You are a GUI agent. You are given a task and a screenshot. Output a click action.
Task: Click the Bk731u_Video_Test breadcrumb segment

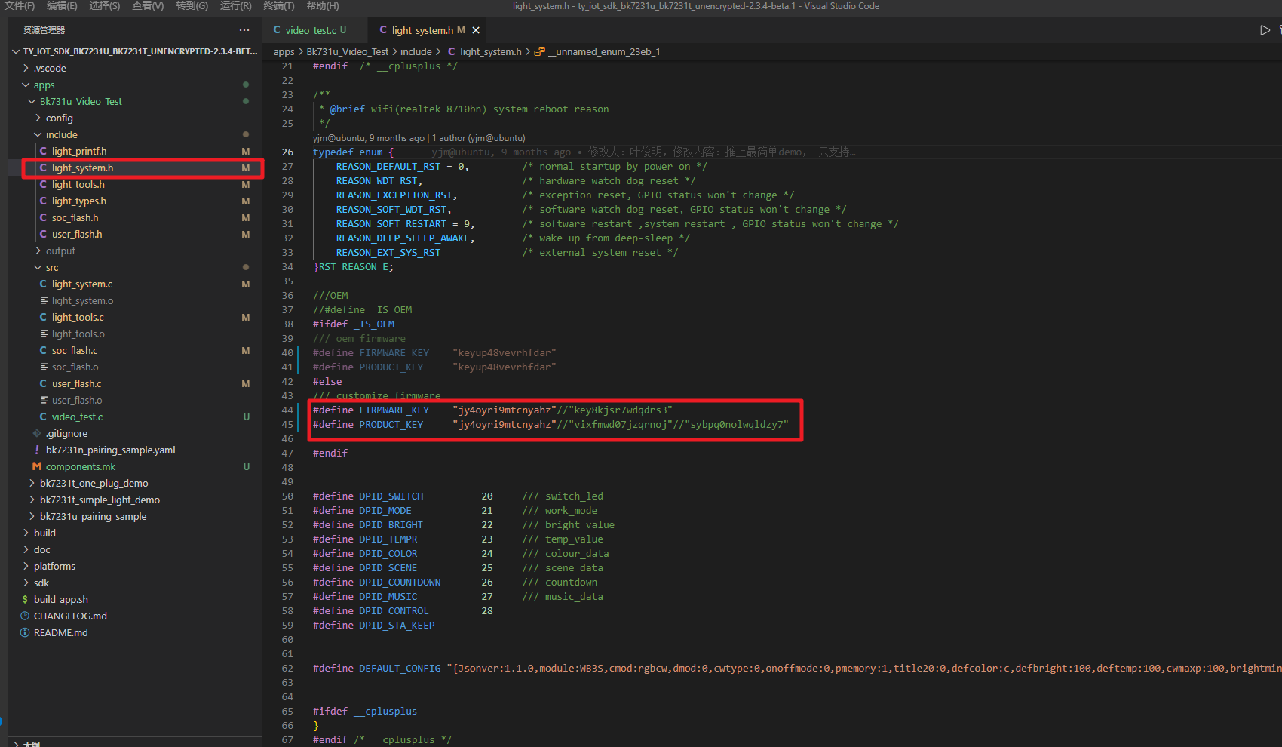[348, 51]
